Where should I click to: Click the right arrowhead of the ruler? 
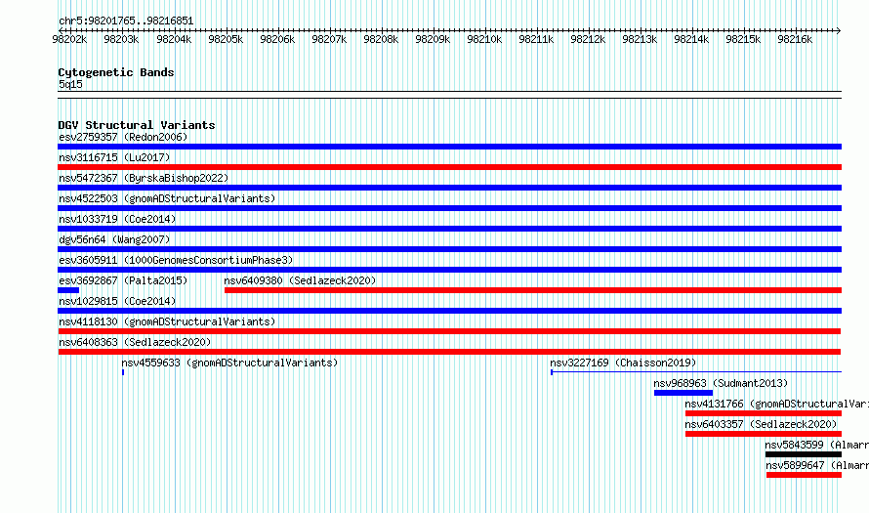[x=839, y=30]
